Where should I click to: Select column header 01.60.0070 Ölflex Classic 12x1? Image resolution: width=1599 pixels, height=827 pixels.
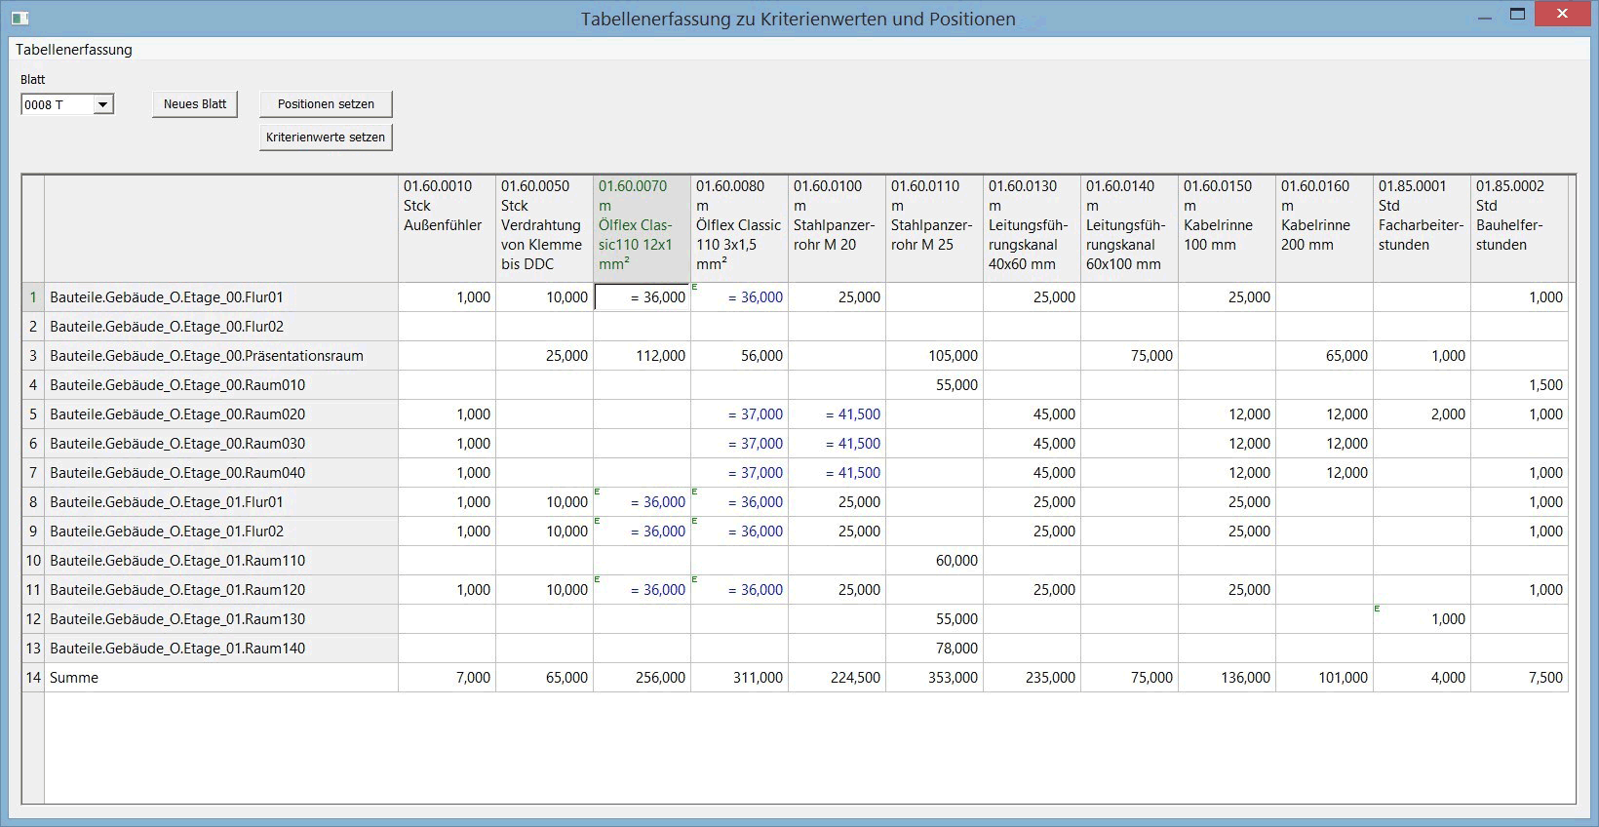pos(642,227)
